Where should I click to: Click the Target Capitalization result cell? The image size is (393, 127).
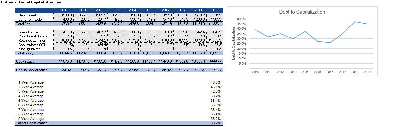(x=215, y=123)
